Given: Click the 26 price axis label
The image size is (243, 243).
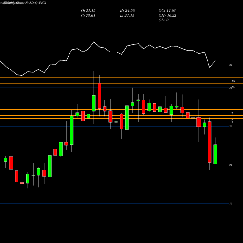Looking at the screenshot, I should click(x=231, y=126).
